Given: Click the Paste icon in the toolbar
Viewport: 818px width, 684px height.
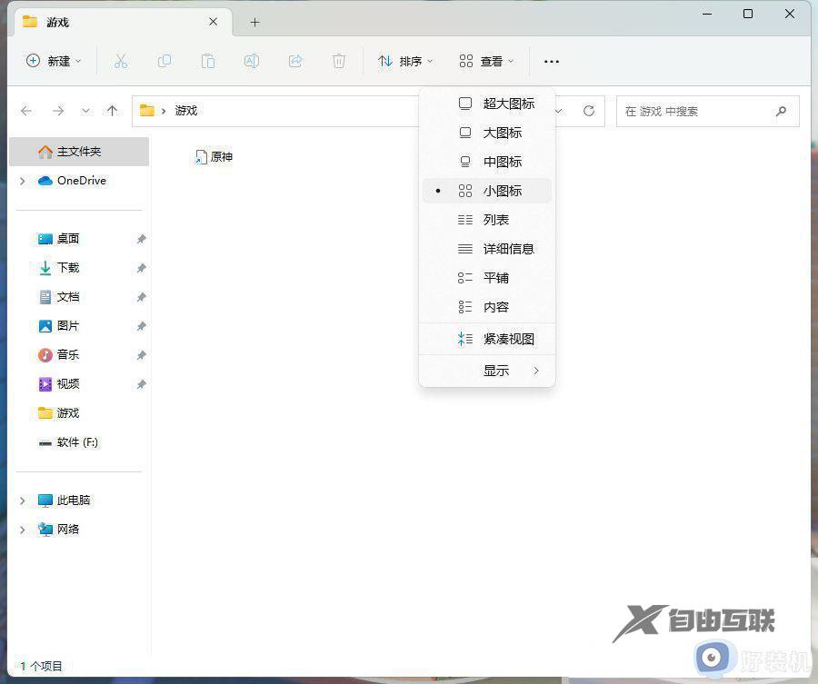Looking at the screenshot, I should pos(208,61).
